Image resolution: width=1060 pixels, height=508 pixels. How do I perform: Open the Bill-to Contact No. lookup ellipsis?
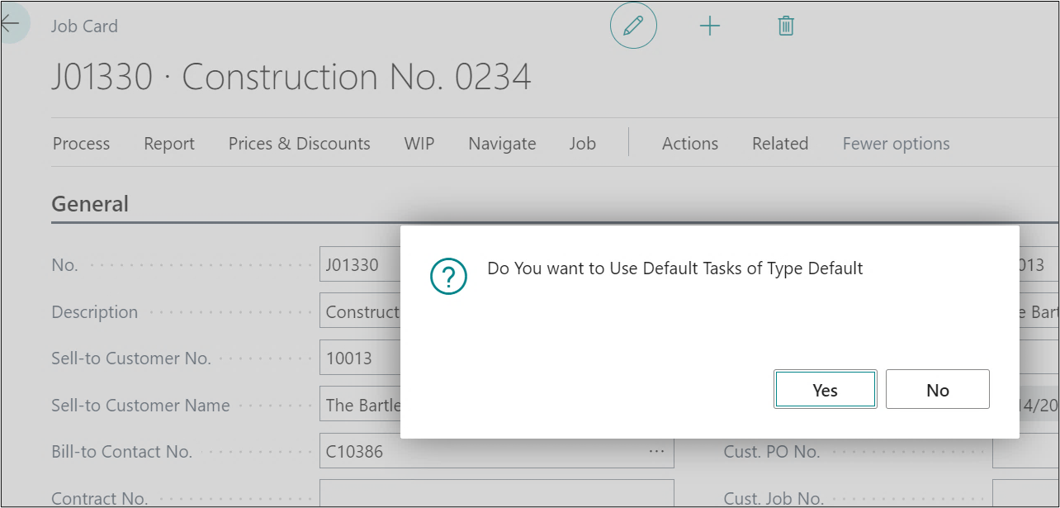tap(656, 452)
